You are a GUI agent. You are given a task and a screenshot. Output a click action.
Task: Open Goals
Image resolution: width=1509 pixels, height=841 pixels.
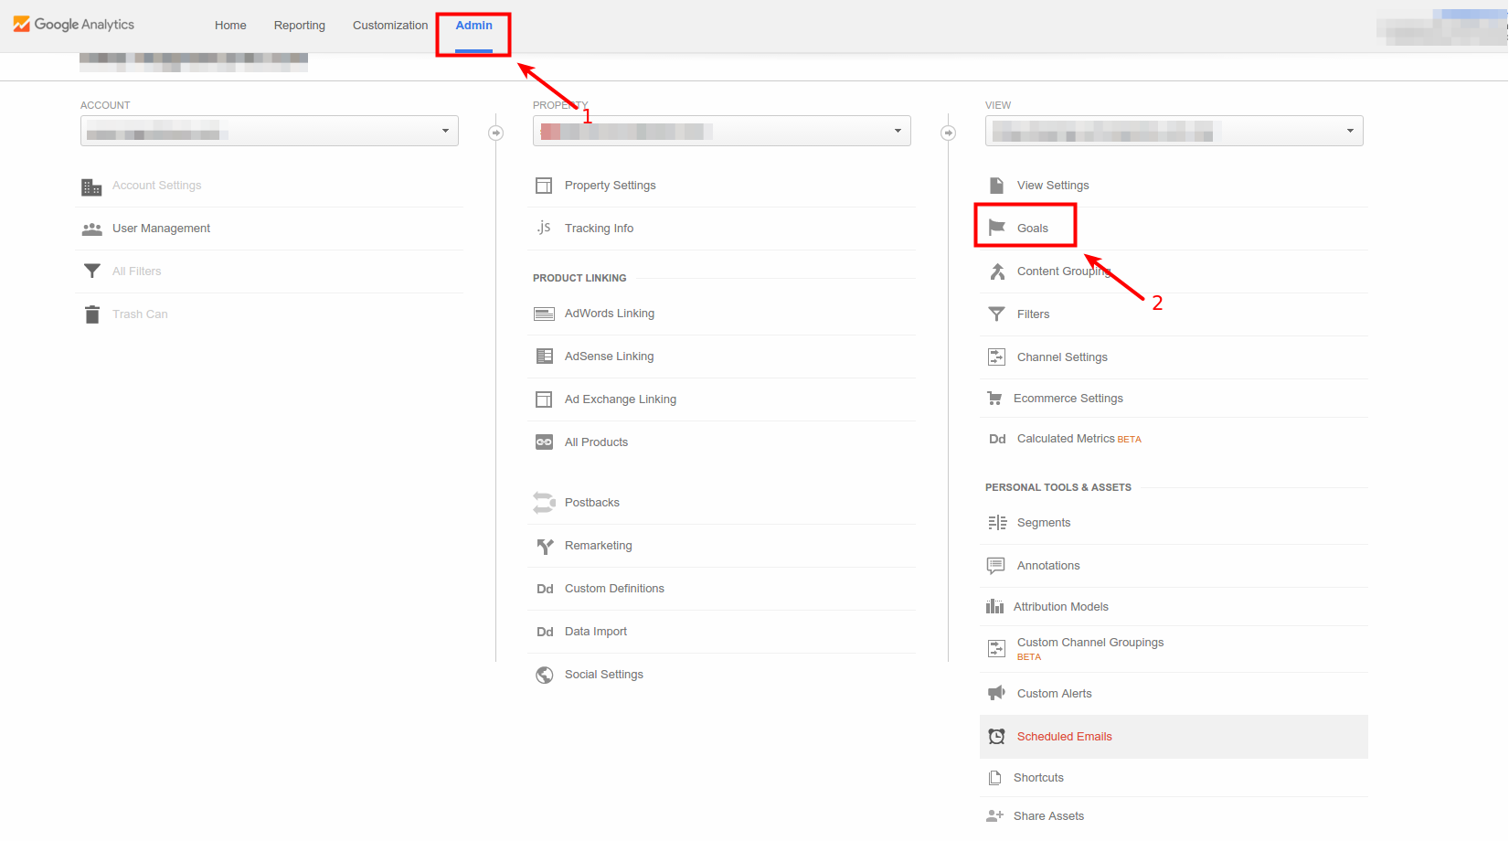pyautogui.click(x=1033, y=229)
